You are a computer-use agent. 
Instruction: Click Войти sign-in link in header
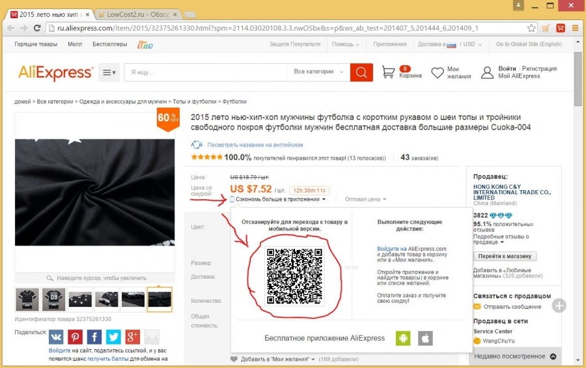pos(507,69)
